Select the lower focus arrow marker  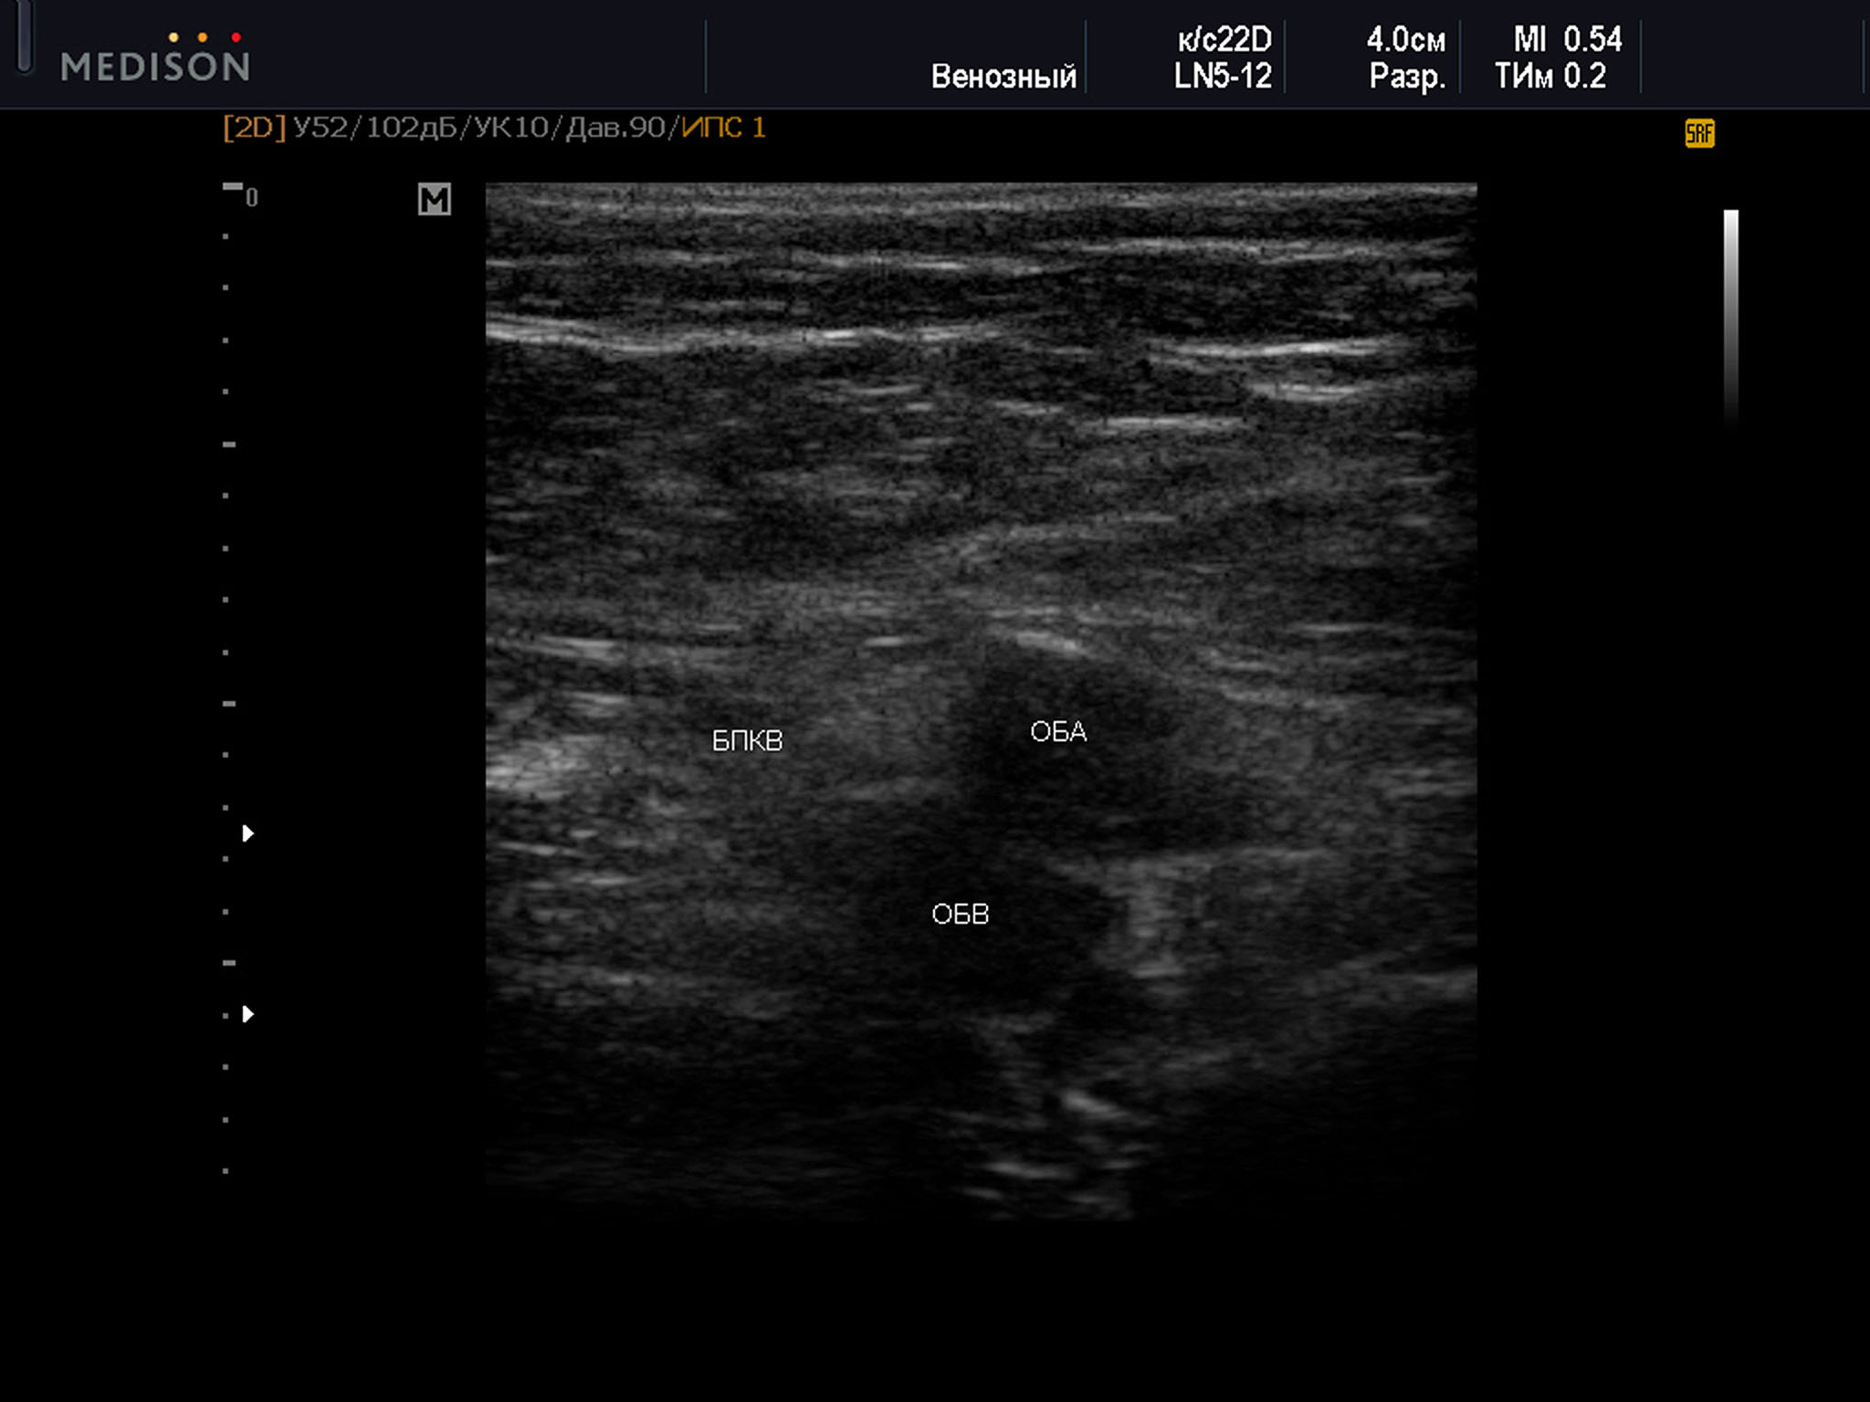[x=247, y=1014]
